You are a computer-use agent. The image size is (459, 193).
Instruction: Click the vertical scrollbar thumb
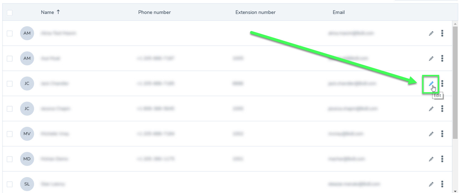click(x=455, y=82)
